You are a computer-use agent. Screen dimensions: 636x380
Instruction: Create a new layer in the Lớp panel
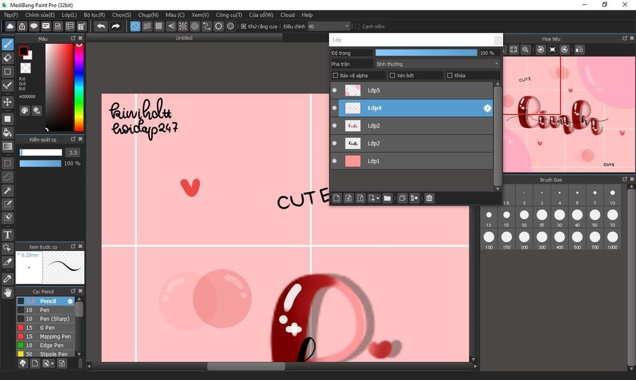point(337,198)
